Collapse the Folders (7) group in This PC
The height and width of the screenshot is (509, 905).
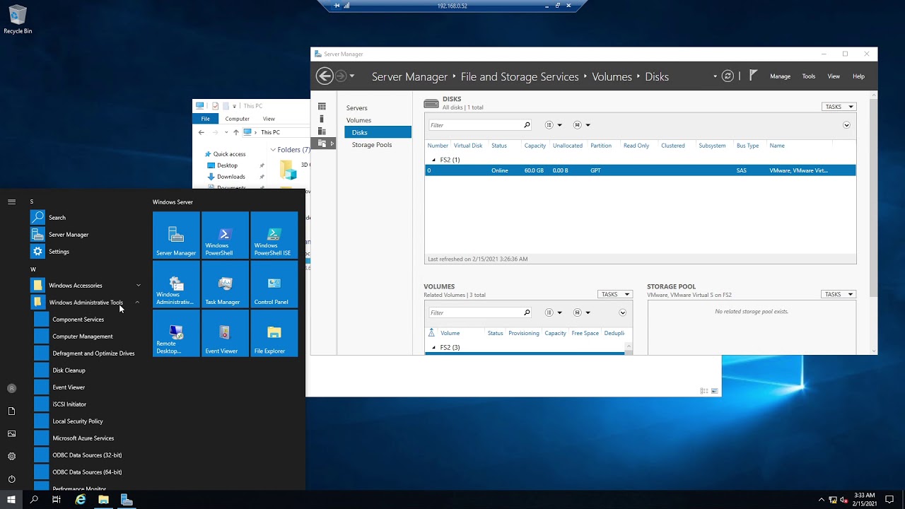(273, 150)
